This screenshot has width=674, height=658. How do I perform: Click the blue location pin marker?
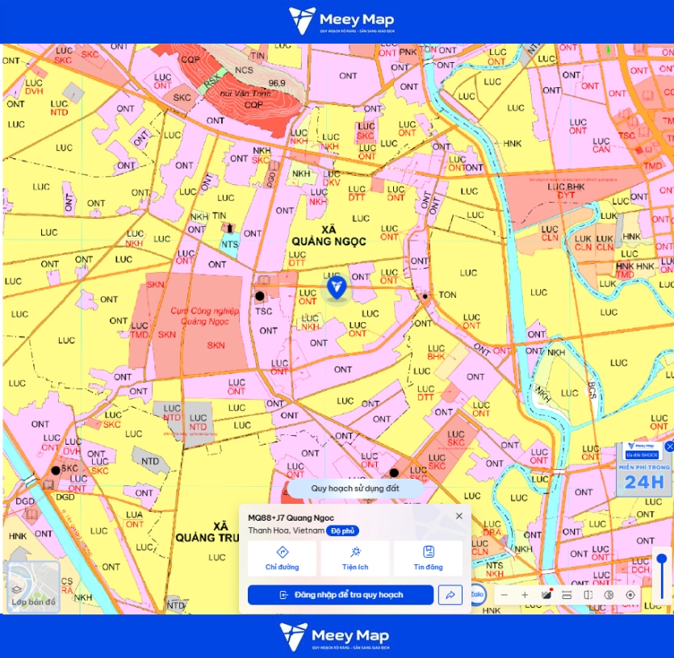tap(337, 287)
